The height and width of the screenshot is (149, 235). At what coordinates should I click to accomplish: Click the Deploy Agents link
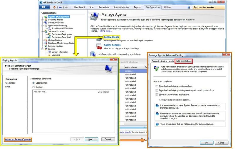pyautogui.click(x=111, y=37)
